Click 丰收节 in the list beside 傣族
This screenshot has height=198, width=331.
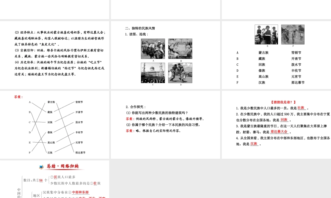pos(296,71)
